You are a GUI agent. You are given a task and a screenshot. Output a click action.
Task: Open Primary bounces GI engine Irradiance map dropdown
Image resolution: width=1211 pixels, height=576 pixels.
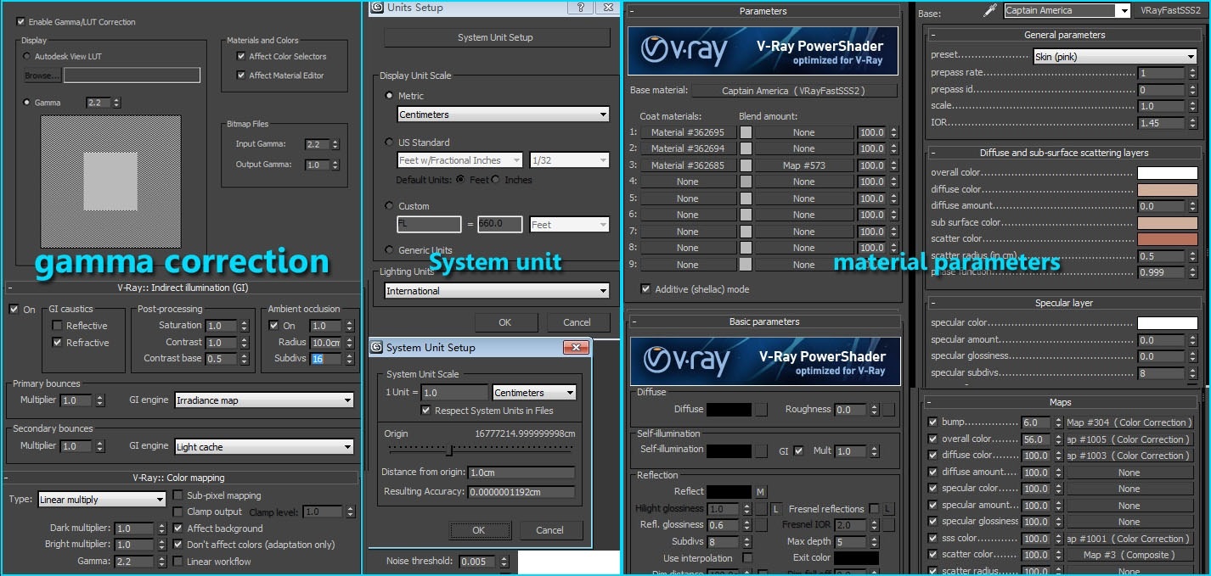pyautogui.click(x=264, y=400)
